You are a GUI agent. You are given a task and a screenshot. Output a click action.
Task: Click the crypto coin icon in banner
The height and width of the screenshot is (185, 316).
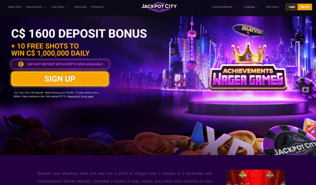pyautogui.click(x=21, y=64)
